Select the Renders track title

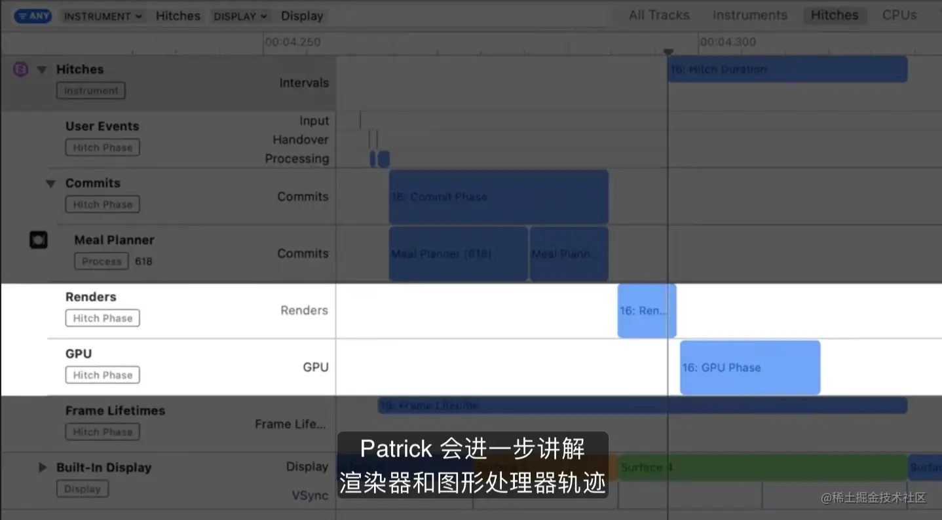coord(91,297)
